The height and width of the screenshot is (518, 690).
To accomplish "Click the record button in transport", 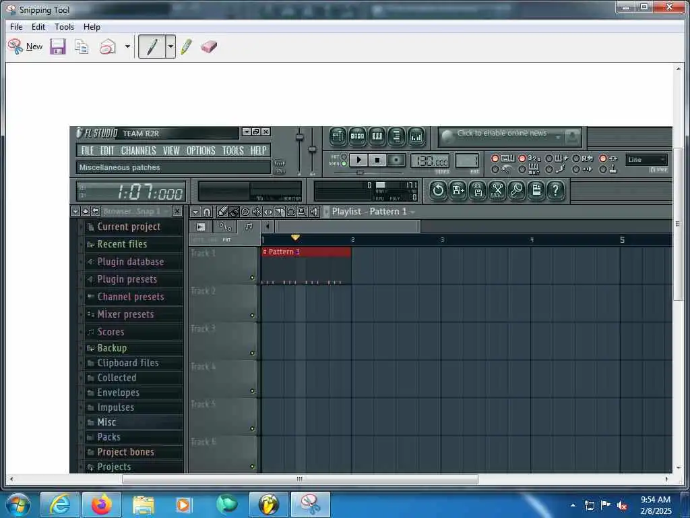I will point(396,160).
